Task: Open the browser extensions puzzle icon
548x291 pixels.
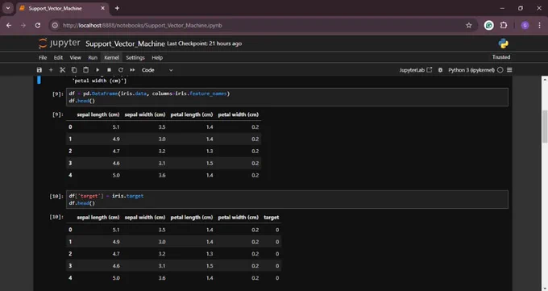Action: [504, 25]
